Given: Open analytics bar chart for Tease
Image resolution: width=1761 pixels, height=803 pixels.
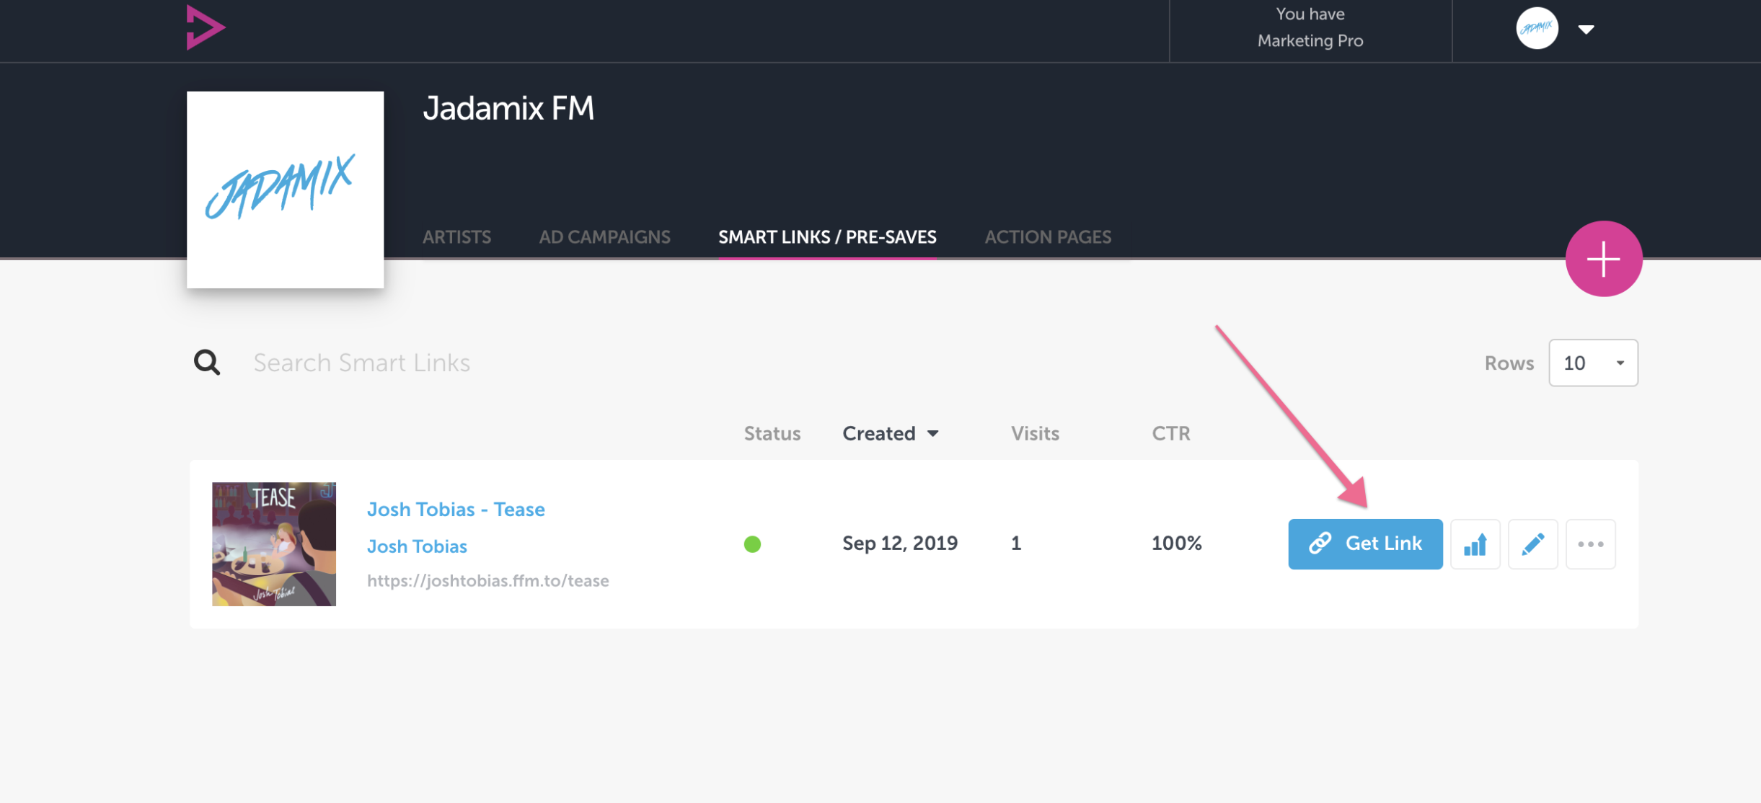Looking at the screenshot, I should click(1475, 544).
